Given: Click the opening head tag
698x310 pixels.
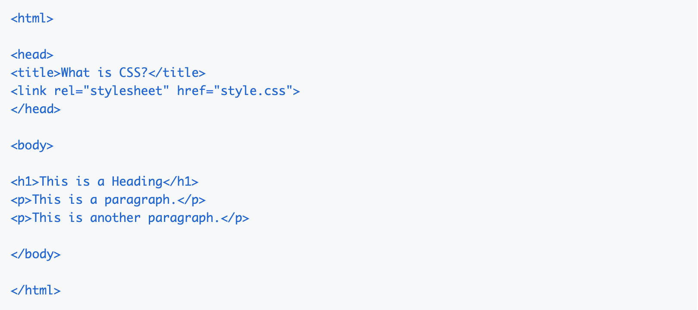Looking at the screenshot, I should [32, 55].
